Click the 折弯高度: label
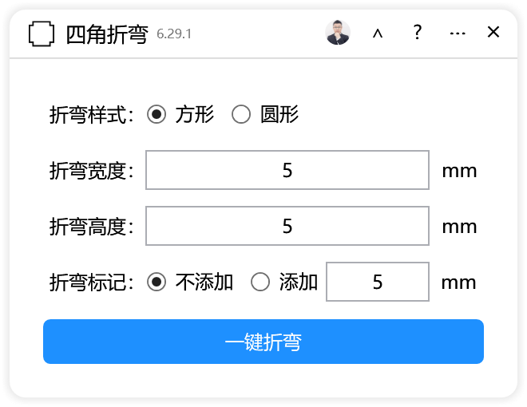This screenshot has height=407, width=527. pyautogui.click(x=92, y=227)
